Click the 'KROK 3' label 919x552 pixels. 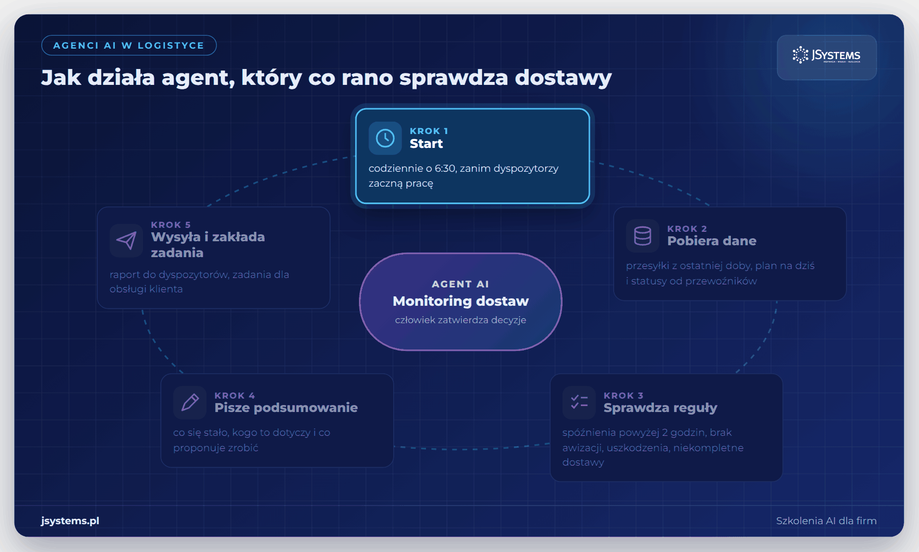tap(623, 396)
